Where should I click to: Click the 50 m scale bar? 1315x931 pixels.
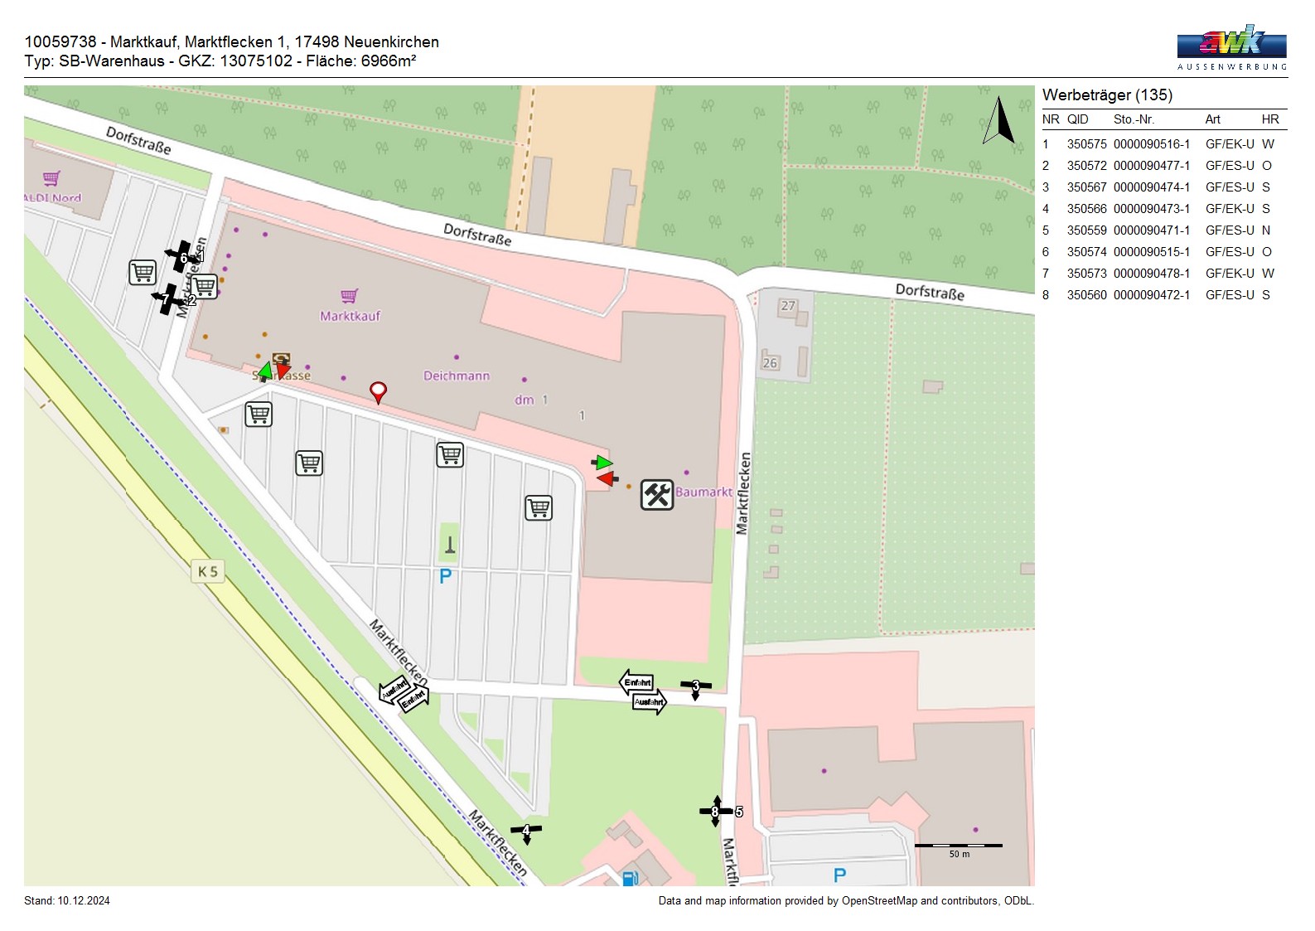coord(959,846)
